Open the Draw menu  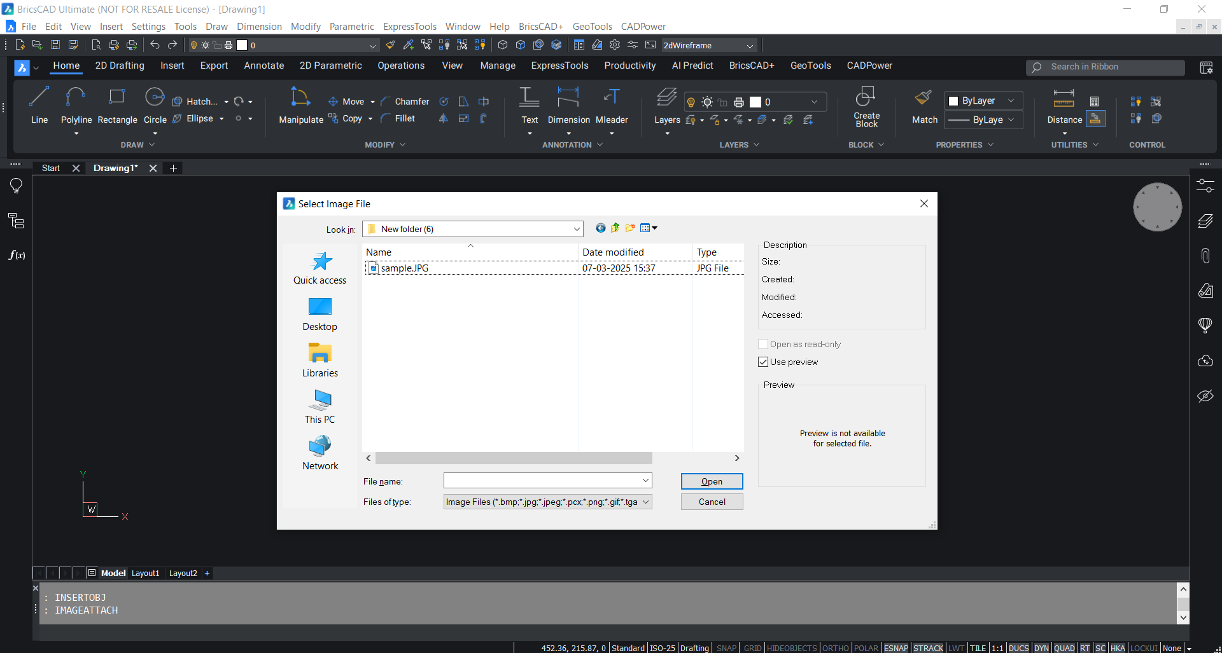pos(216,26)
